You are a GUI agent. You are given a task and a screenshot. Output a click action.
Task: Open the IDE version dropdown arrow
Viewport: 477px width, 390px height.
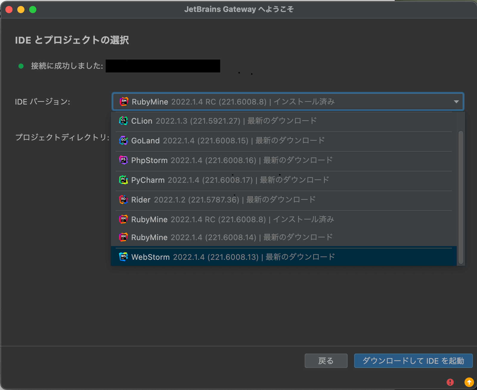[456, 102]
